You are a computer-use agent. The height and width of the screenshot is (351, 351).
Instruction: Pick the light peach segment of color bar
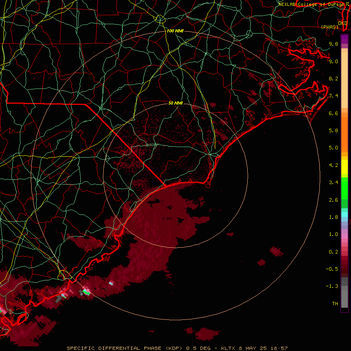coord(344,80)
